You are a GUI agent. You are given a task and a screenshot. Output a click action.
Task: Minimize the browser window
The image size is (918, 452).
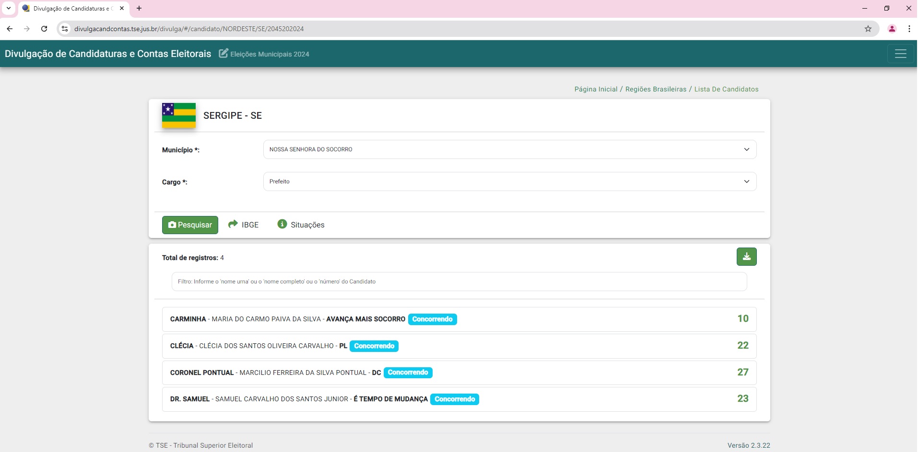coord(865,8)
